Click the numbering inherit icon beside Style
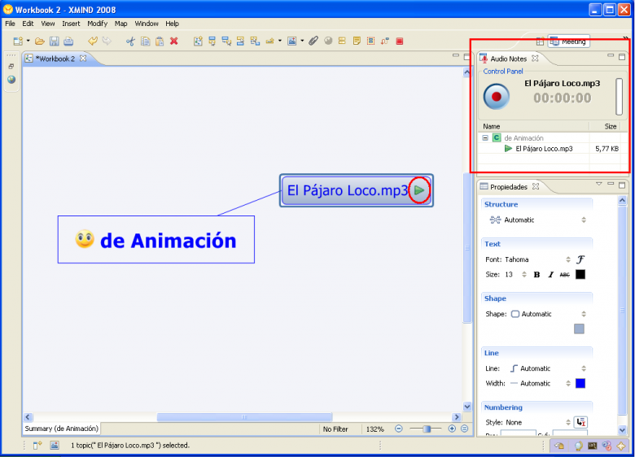635x457 pixels. tap(580, 422)
